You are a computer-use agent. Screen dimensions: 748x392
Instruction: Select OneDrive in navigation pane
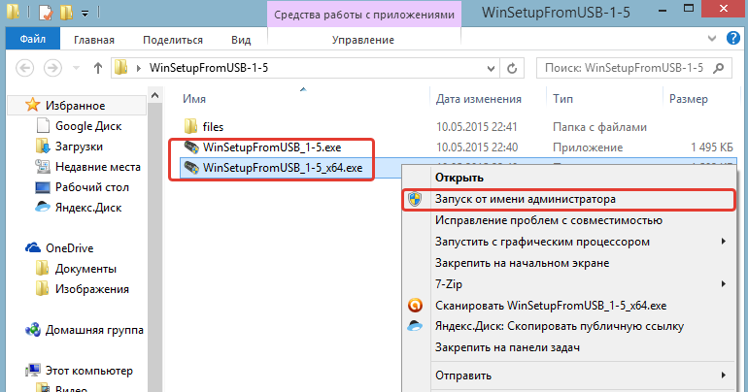pos(69,248)
